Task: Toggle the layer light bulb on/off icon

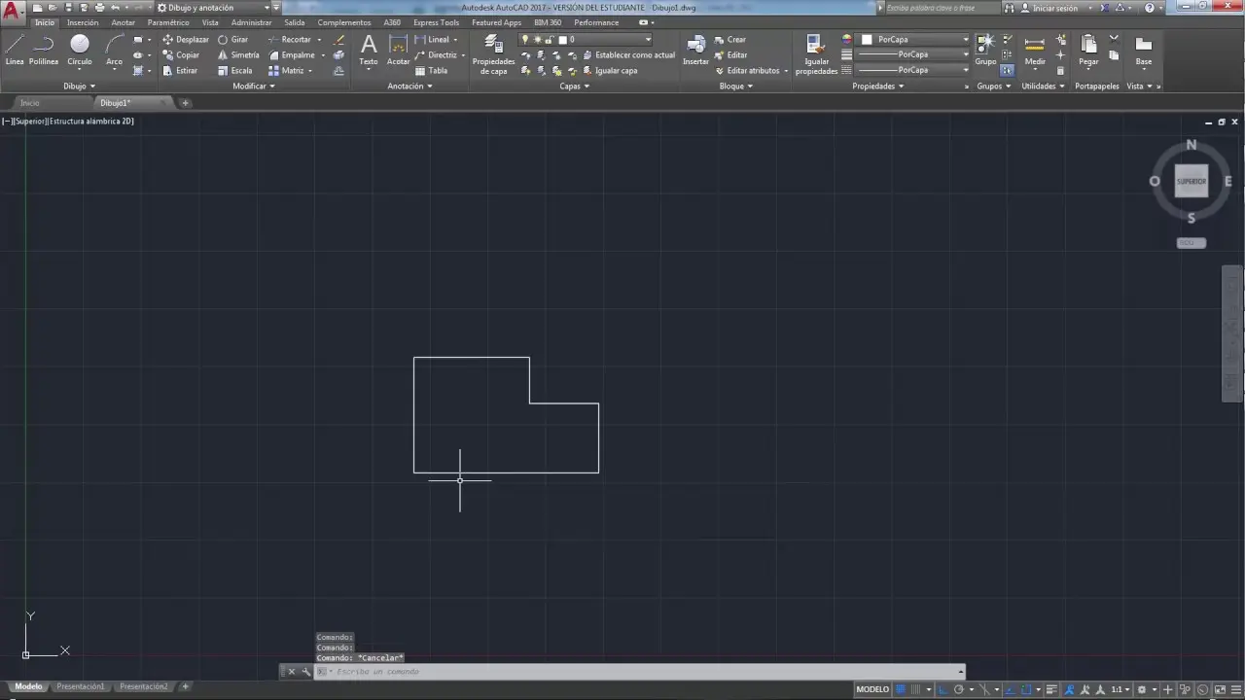Action: coord(525,40)
